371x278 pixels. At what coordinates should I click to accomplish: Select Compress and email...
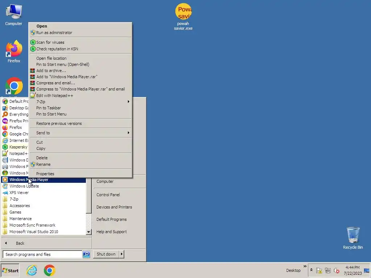tap(80, 83)
